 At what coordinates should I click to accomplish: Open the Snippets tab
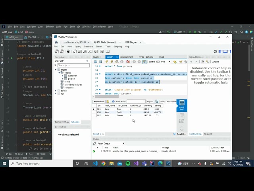pyautogui.click(x=208, y=134)
